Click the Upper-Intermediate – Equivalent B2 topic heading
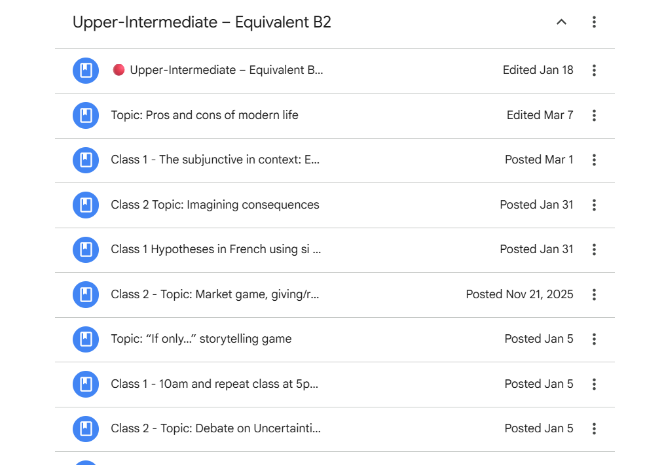Viewport: 645px width, 465px height. pyautogui.click(x=202, y=22)
